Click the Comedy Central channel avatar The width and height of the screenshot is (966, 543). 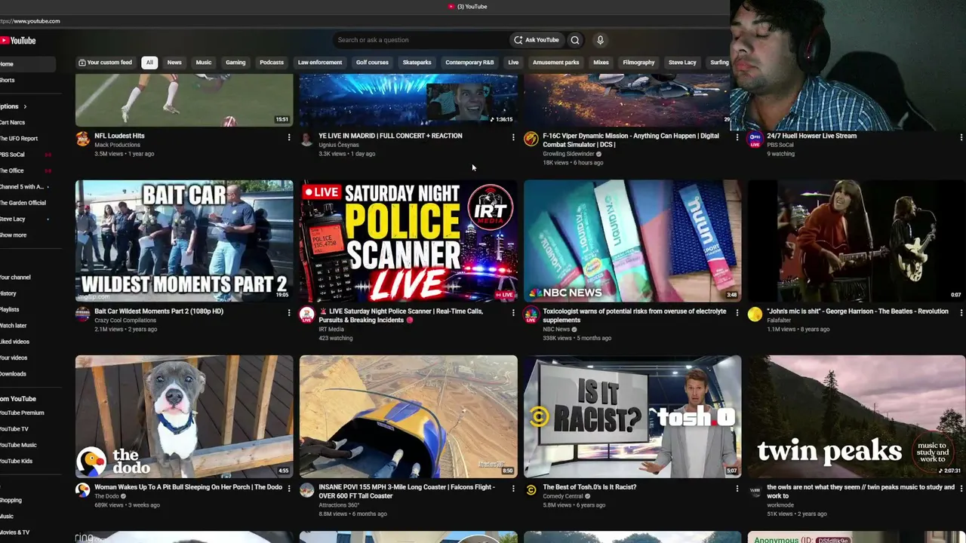531,490
